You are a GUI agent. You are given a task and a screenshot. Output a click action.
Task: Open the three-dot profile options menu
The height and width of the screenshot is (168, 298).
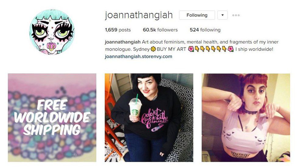(236, 15)
